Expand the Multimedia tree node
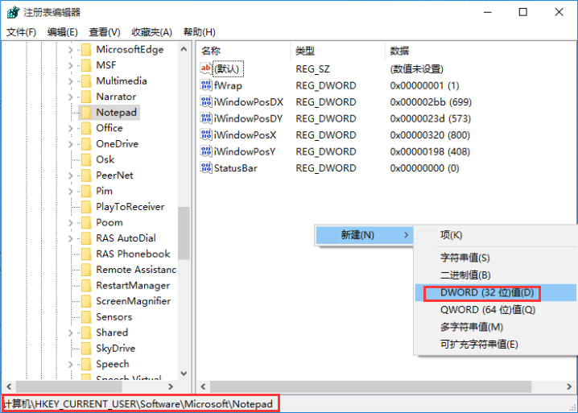This screenshot has height=413, width=578. [70, 81]
